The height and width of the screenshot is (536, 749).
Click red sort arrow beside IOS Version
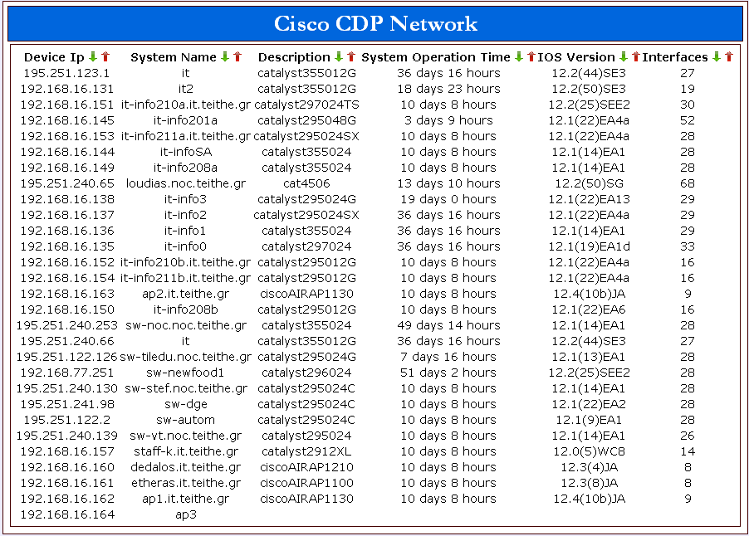[636, 56]
